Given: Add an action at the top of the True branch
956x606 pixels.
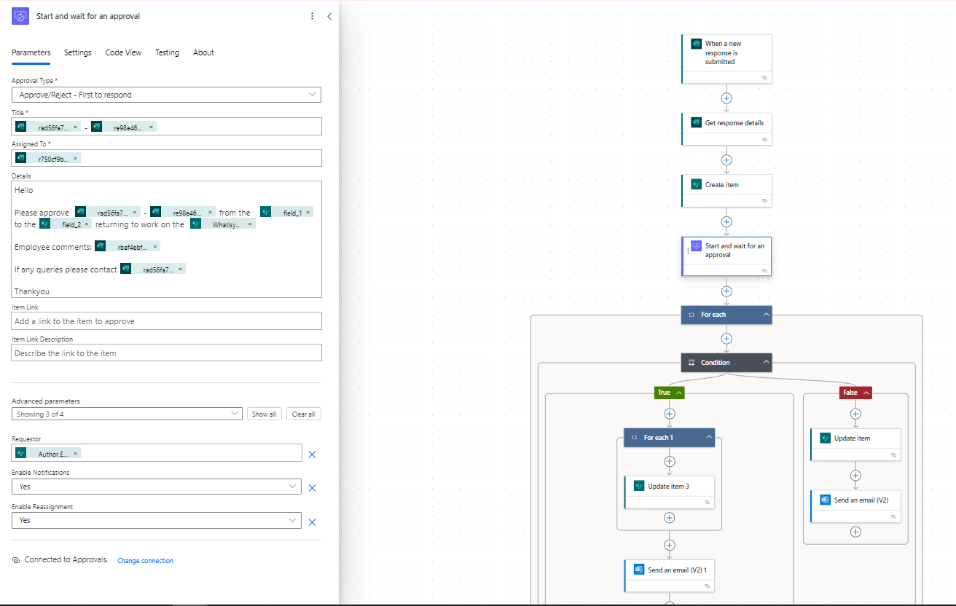Looking at the screenshot, I should coord(670,414).
